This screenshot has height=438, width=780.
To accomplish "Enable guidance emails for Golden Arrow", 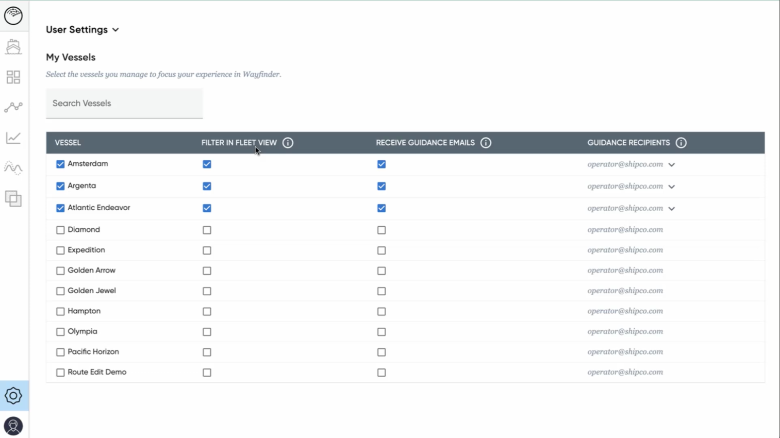I will click(381, 271).
